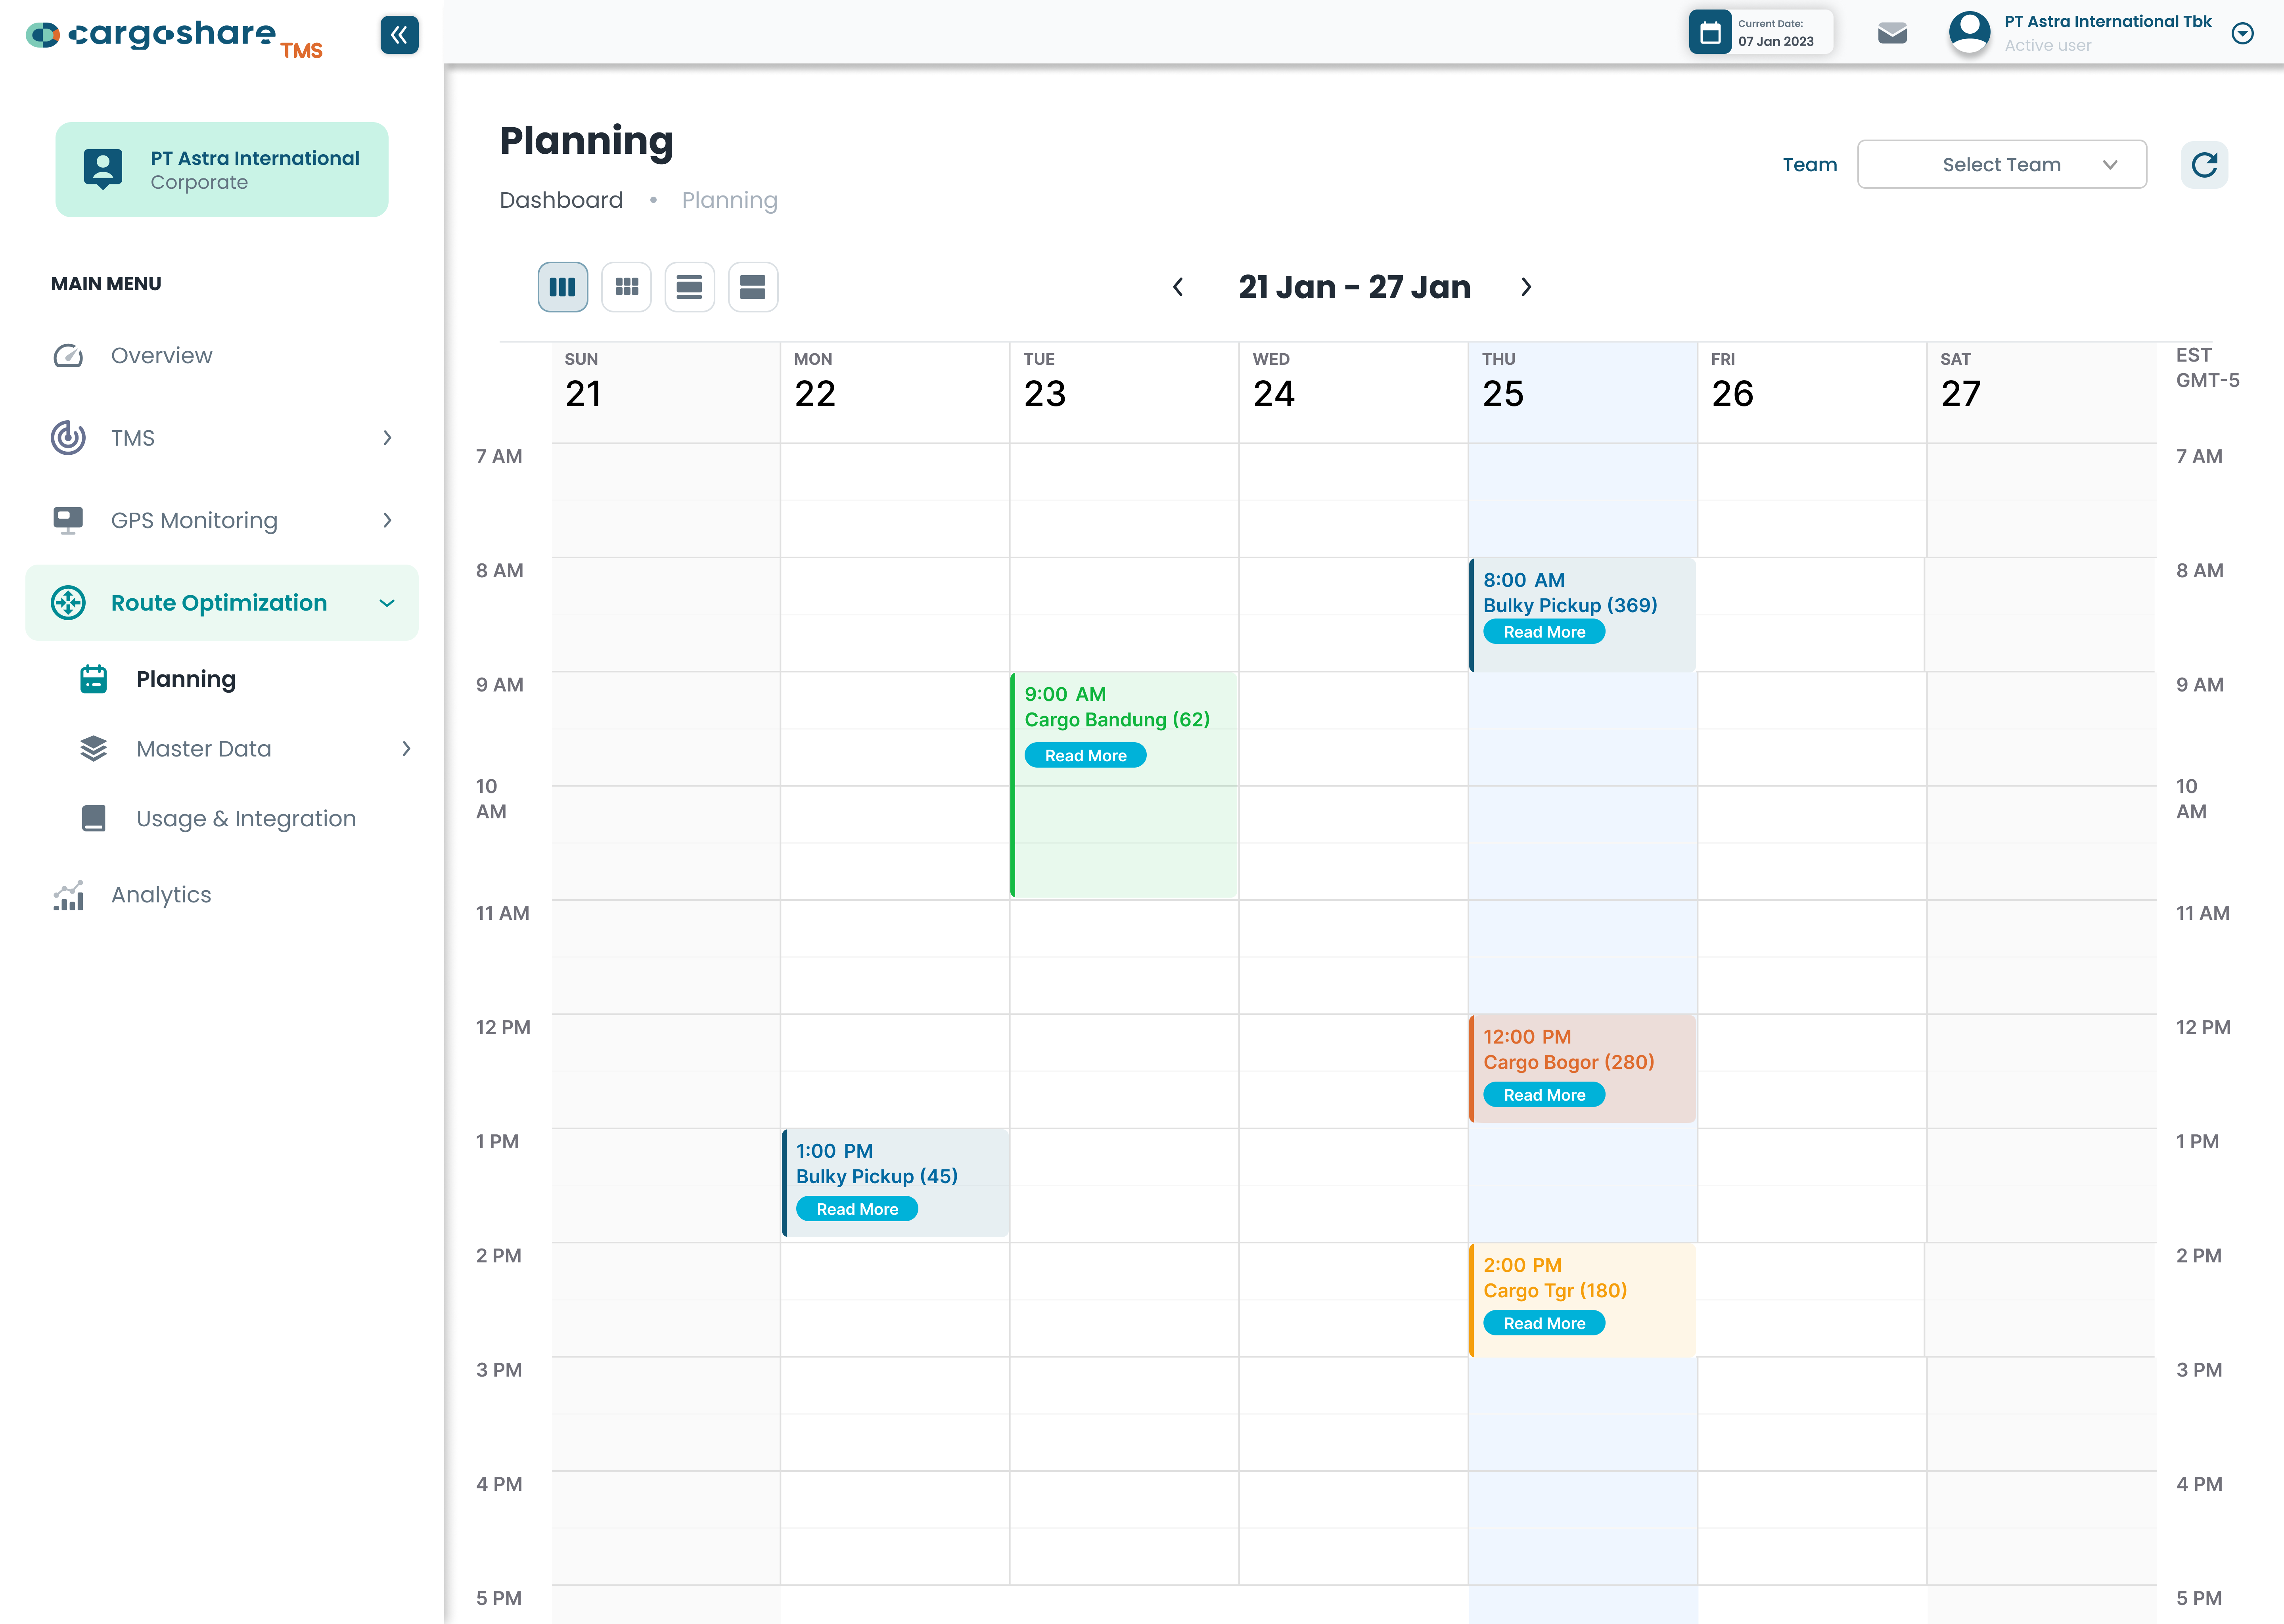
Task: Switch to month grid view
Action: click(627, 287)
